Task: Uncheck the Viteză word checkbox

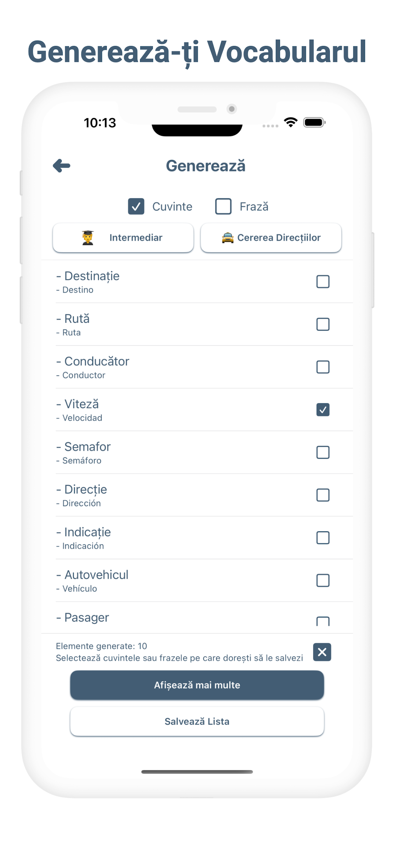Action: (323, 410)
